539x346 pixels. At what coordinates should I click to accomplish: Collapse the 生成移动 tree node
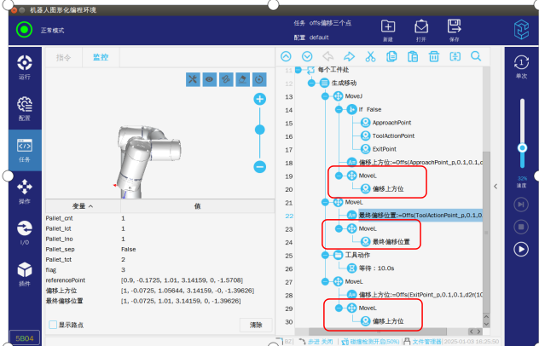tap(311, 83)
